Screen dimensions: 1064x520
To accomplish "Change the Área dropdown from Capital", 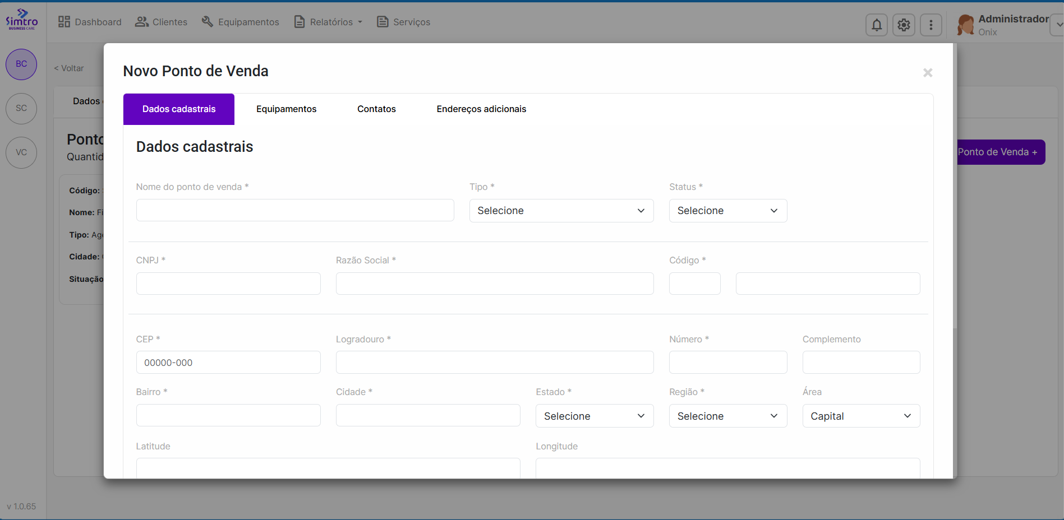I will tap(860, 416).
